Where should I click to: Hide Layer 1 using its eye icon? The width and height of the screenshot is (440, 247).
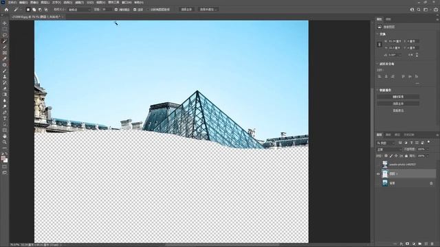[x=378, y=174]
